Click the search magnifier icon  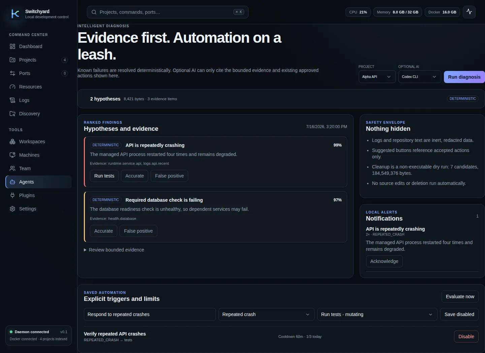point(94,12)
